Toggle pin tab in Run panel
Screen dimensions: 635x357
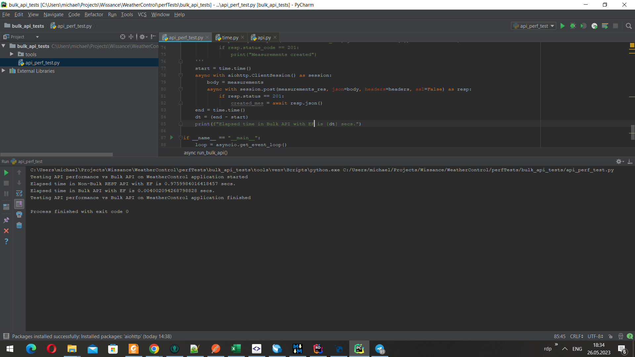pyautogui.click(x=6, y=220)
